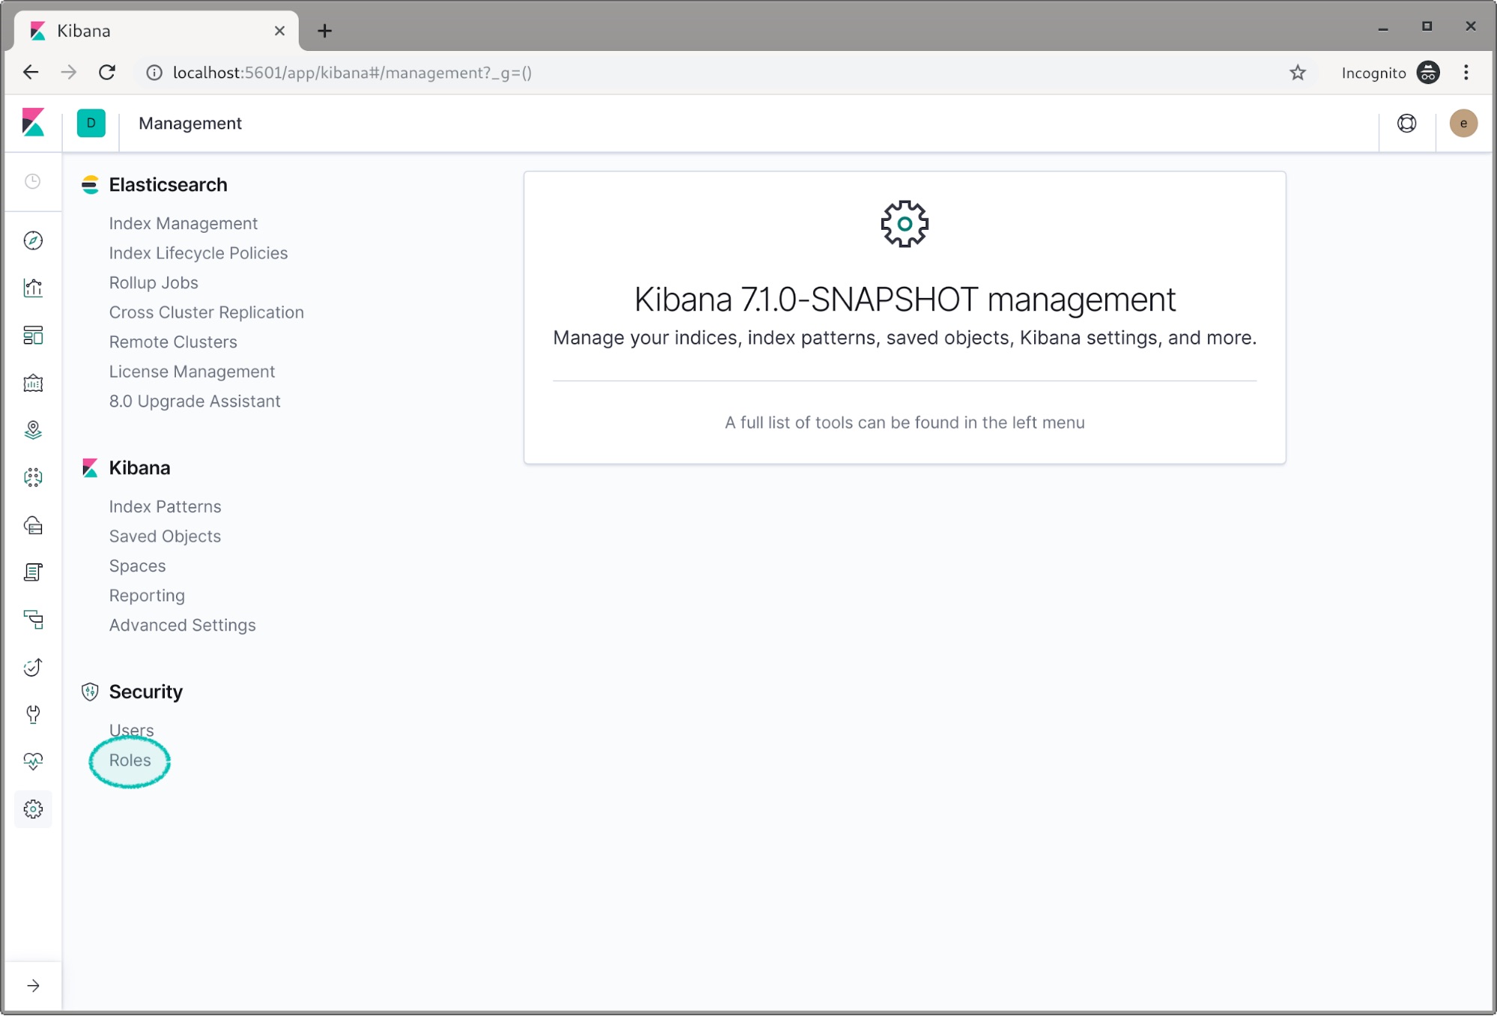This screenshot has height=1016, width=1497.
Task: Open the Stack Monitoring icon in sidebar
Action: point(33,761)
